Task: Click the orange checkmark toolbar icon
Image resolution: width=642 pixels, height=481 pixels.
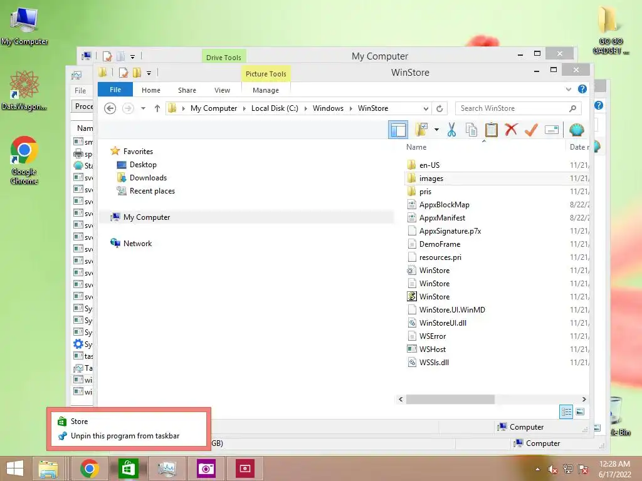Action: pos(531,130)
